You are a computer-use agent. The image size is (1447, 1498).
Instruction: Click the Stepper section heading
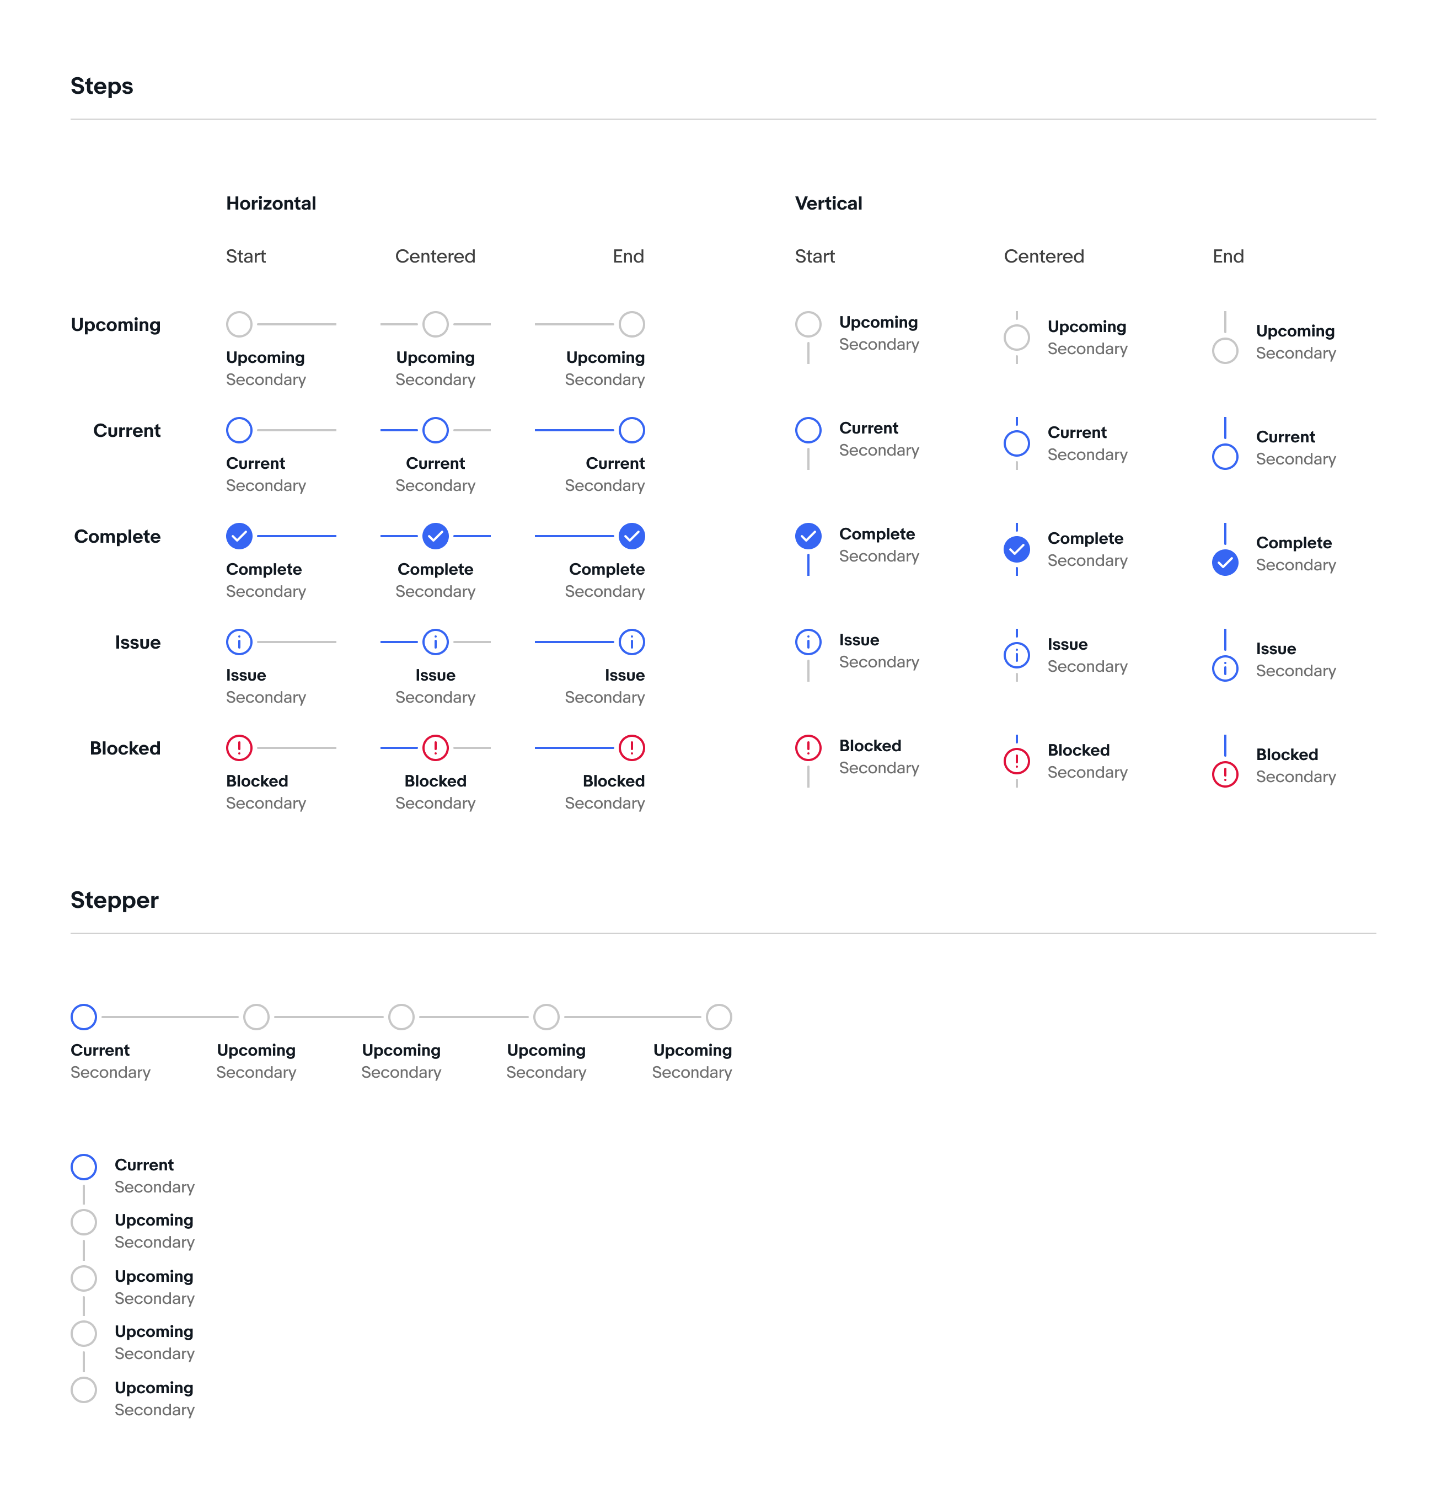coord(114,900)
